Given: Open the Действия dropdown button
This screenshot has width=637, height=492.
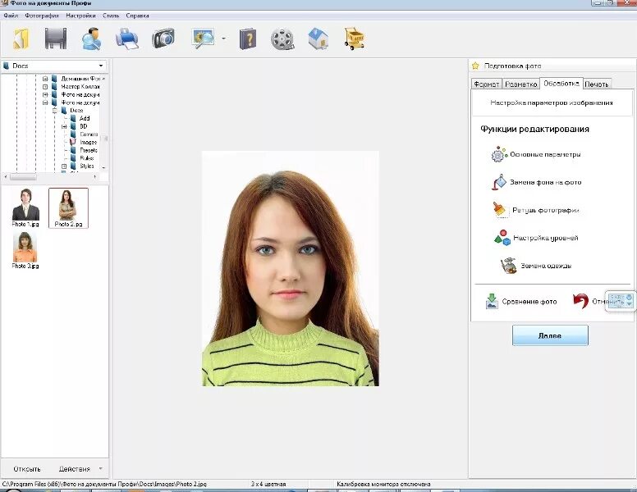Looking at the screenshot, I should click(80, 469).
